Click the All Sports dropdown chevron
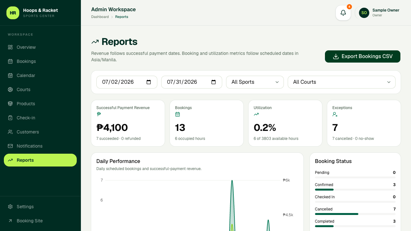 click(277, 82)
